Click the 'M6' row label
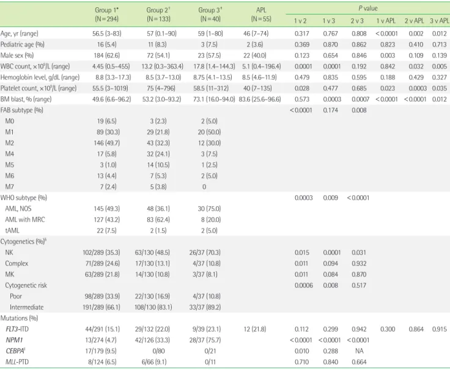This screenshot has width=450, height=370. click(x=9, y=176)
